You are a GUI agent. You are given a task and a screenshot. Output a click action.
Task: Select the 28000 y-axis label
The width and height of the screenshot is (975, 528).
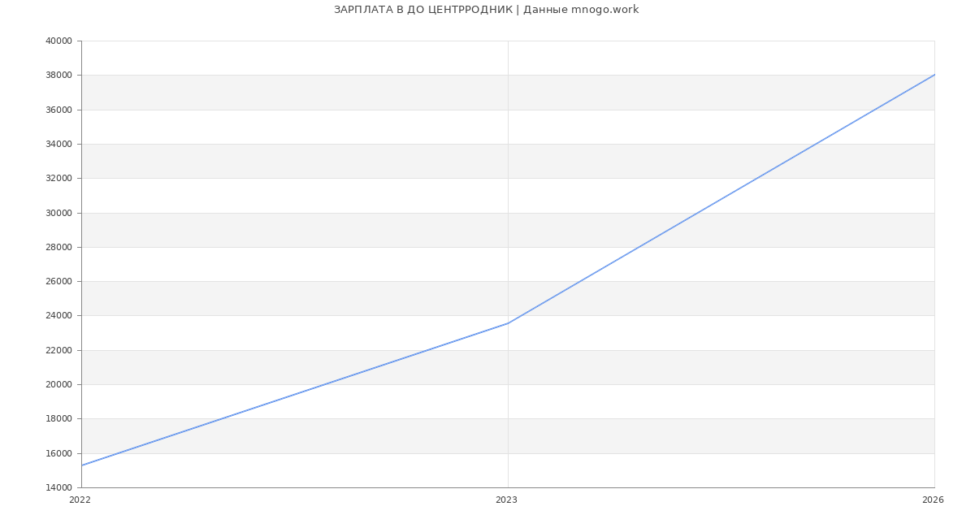58,248
